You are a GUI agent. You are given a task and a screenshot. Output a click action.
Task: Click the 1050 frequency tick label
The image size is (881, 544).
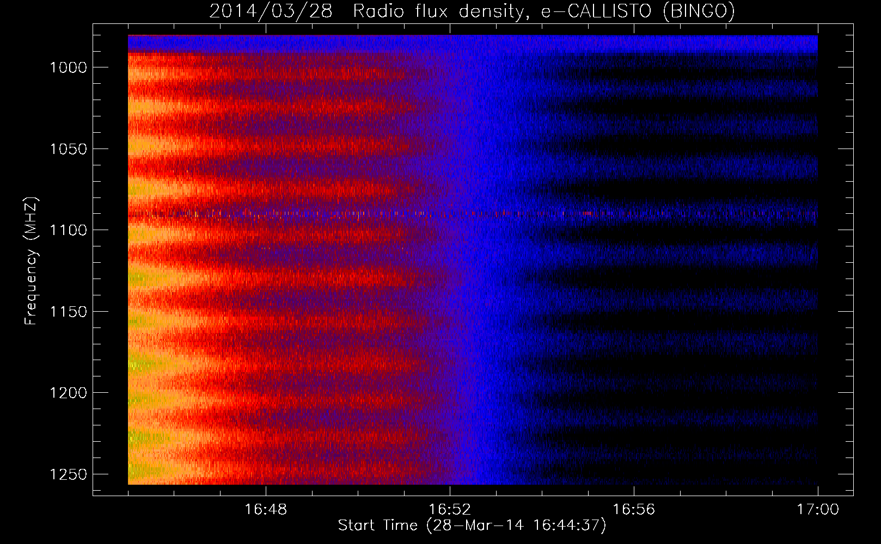[x=69, y=149]
